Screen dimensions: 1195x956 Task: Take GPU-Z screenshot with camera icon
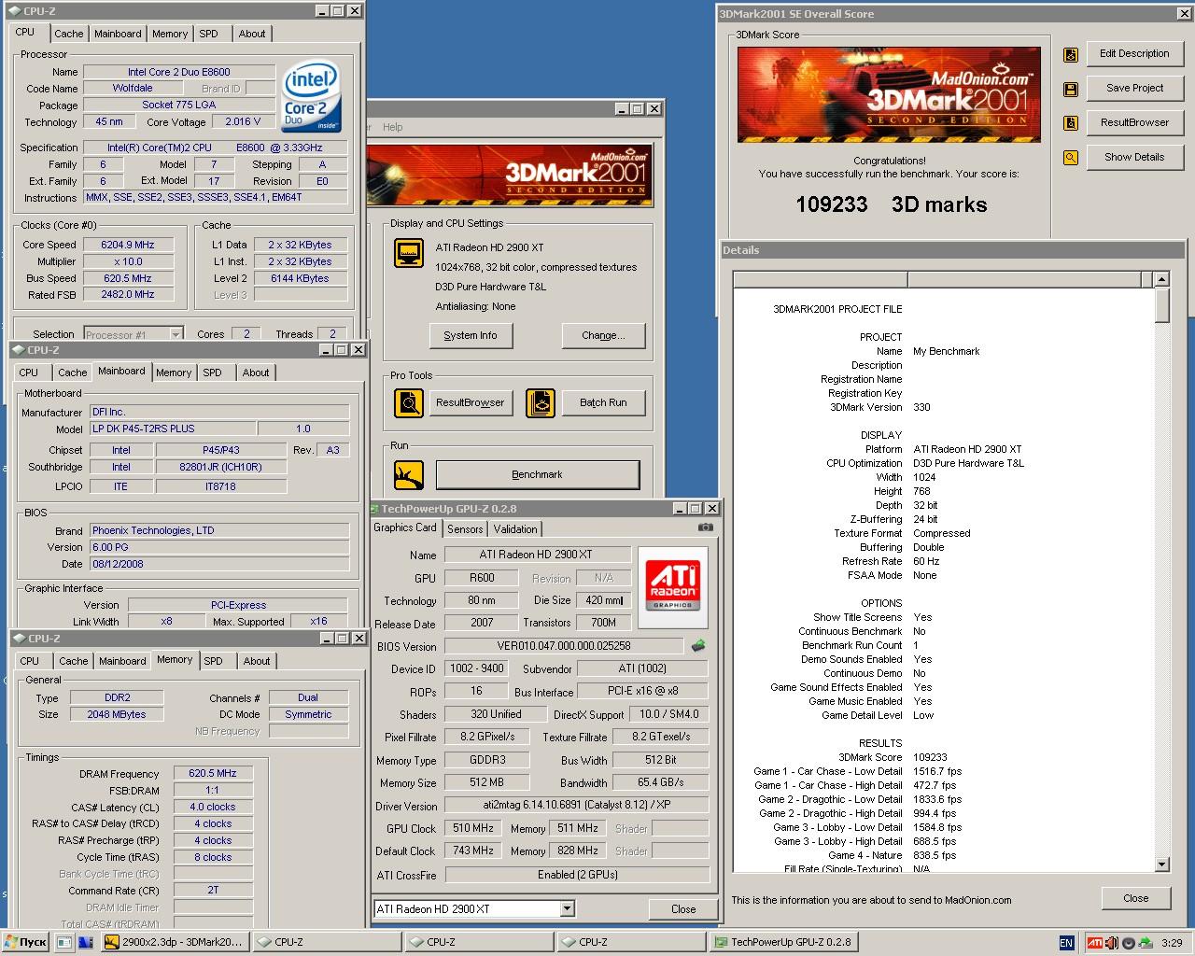pyautogui.click(x=706, y=527)
